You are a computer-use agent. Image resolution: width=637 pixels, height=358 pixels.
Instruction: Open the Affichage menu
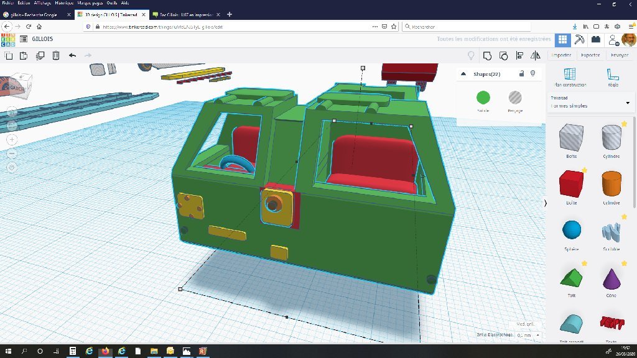coord(43,3)
